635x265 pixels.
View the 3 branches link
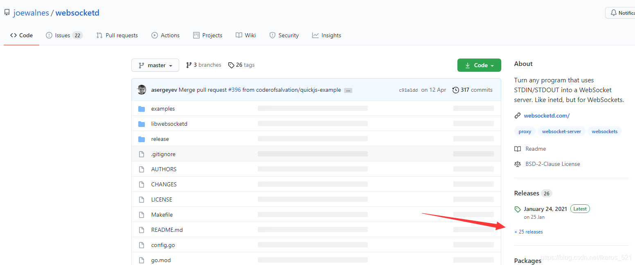(x=203, y=65)
